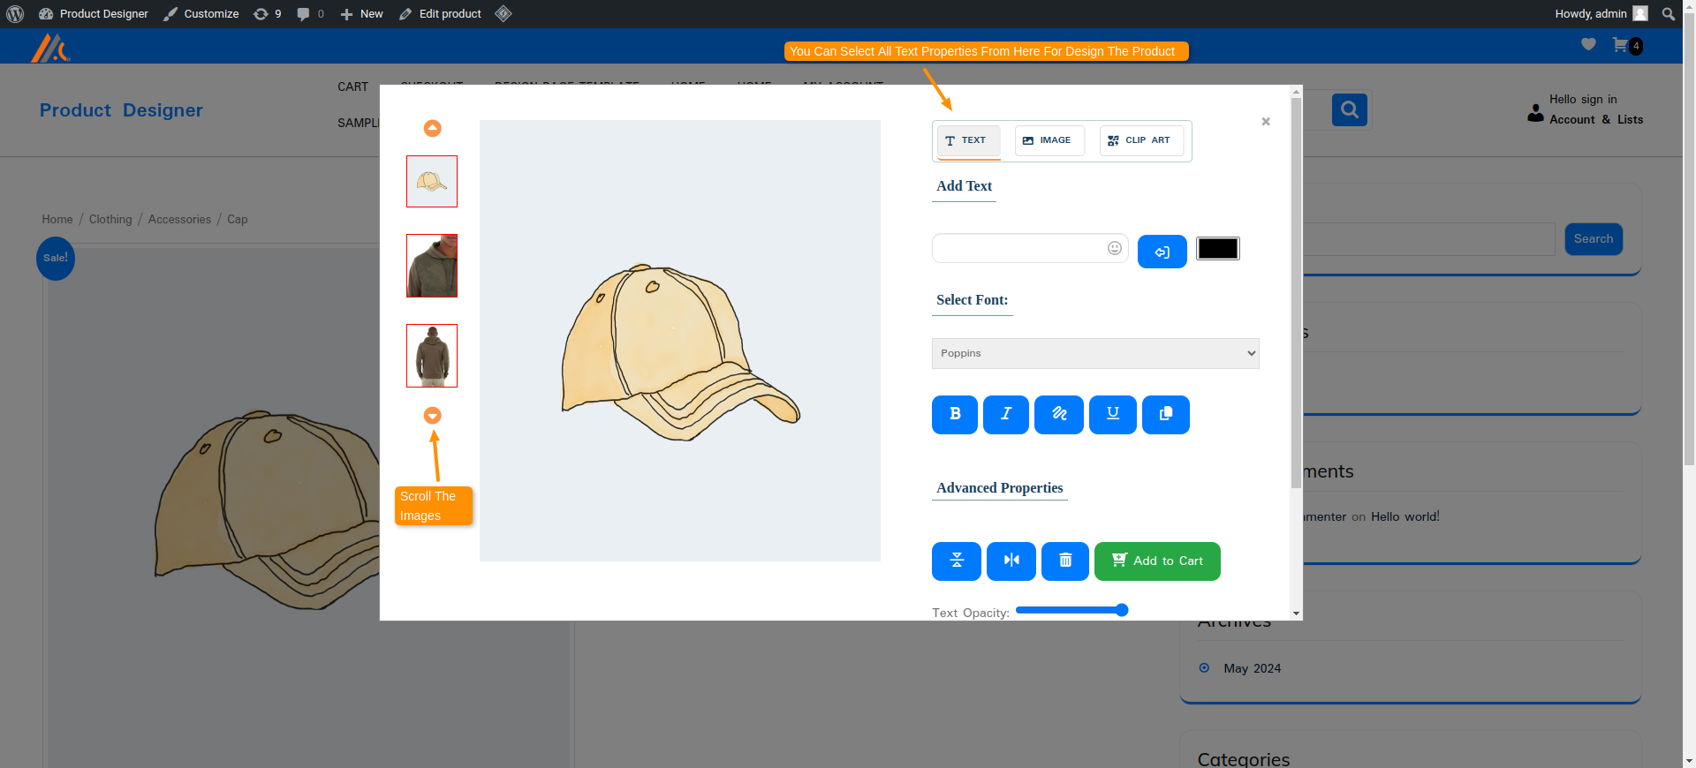Close the designer popup
The width and height of the screenshot is (1696, 768).
pyautogui.click(x=1265, y=122)
